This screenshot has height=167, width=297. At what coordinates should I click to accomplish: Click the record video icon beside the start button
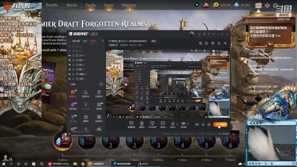coord(197,124)
